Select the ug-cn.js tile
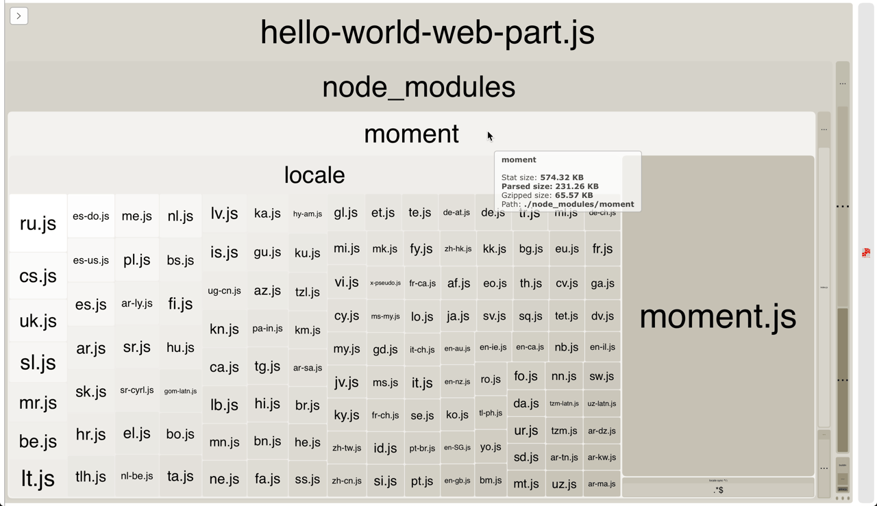 point(225,291)
